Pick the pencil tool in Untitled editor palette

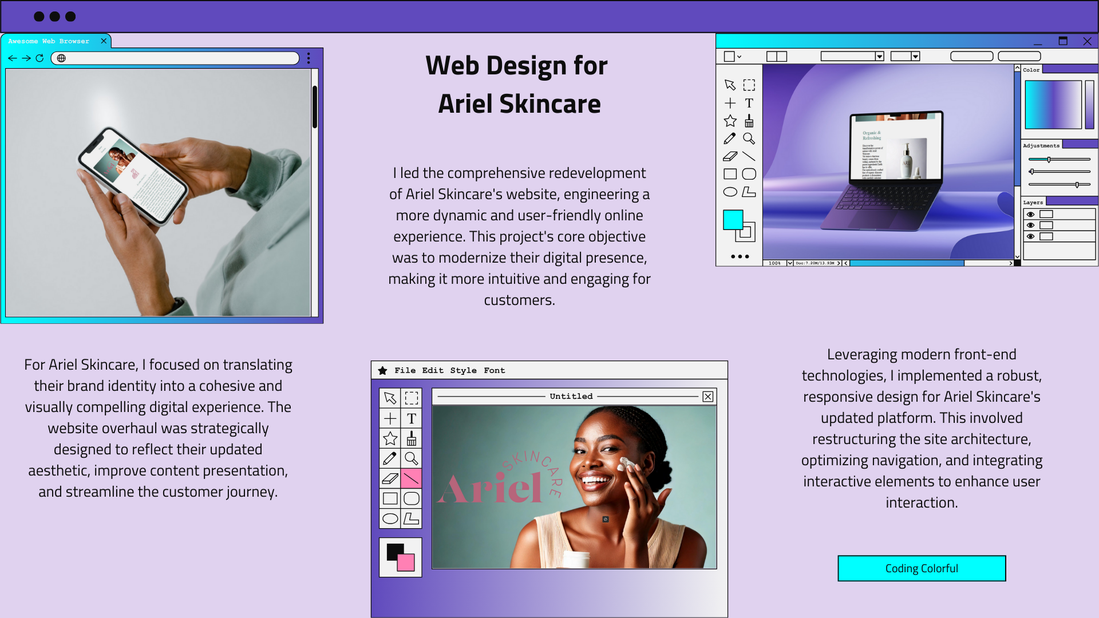(390, 458)
